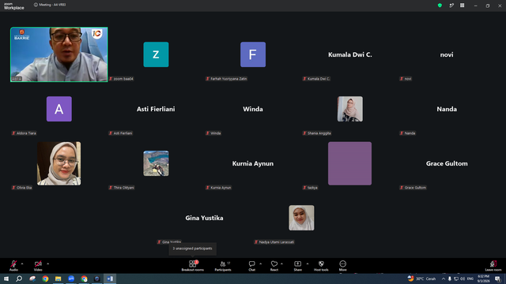Click the ENG language indicator
Image resolution: width=506 pixels, height=284 pixels.
(x=470, y=278)
